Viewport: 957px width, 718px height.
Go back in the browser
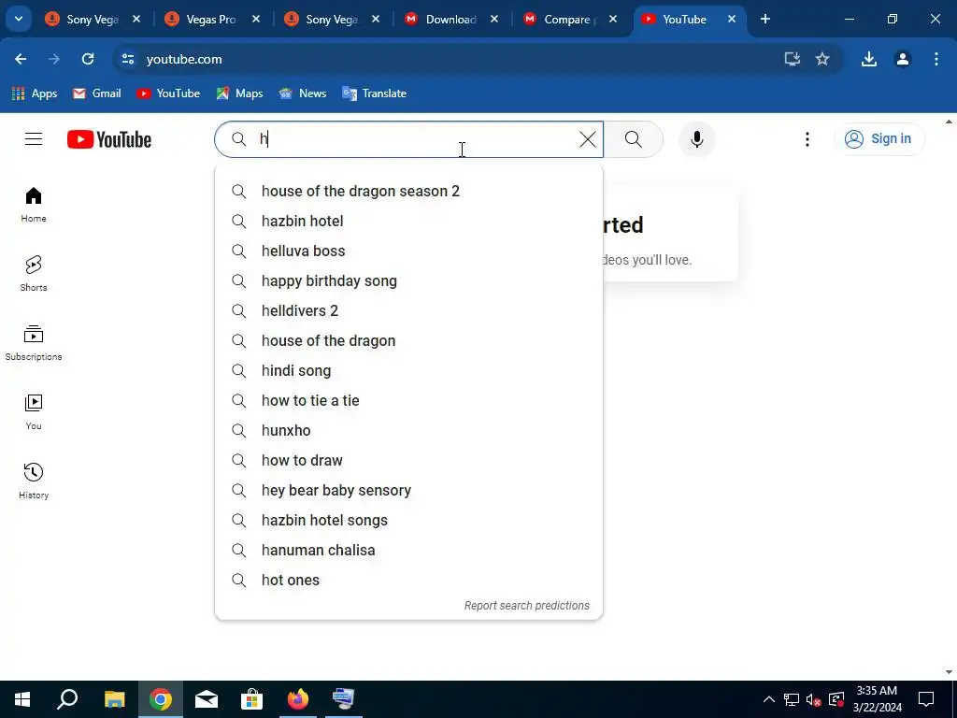click(21, 59)
